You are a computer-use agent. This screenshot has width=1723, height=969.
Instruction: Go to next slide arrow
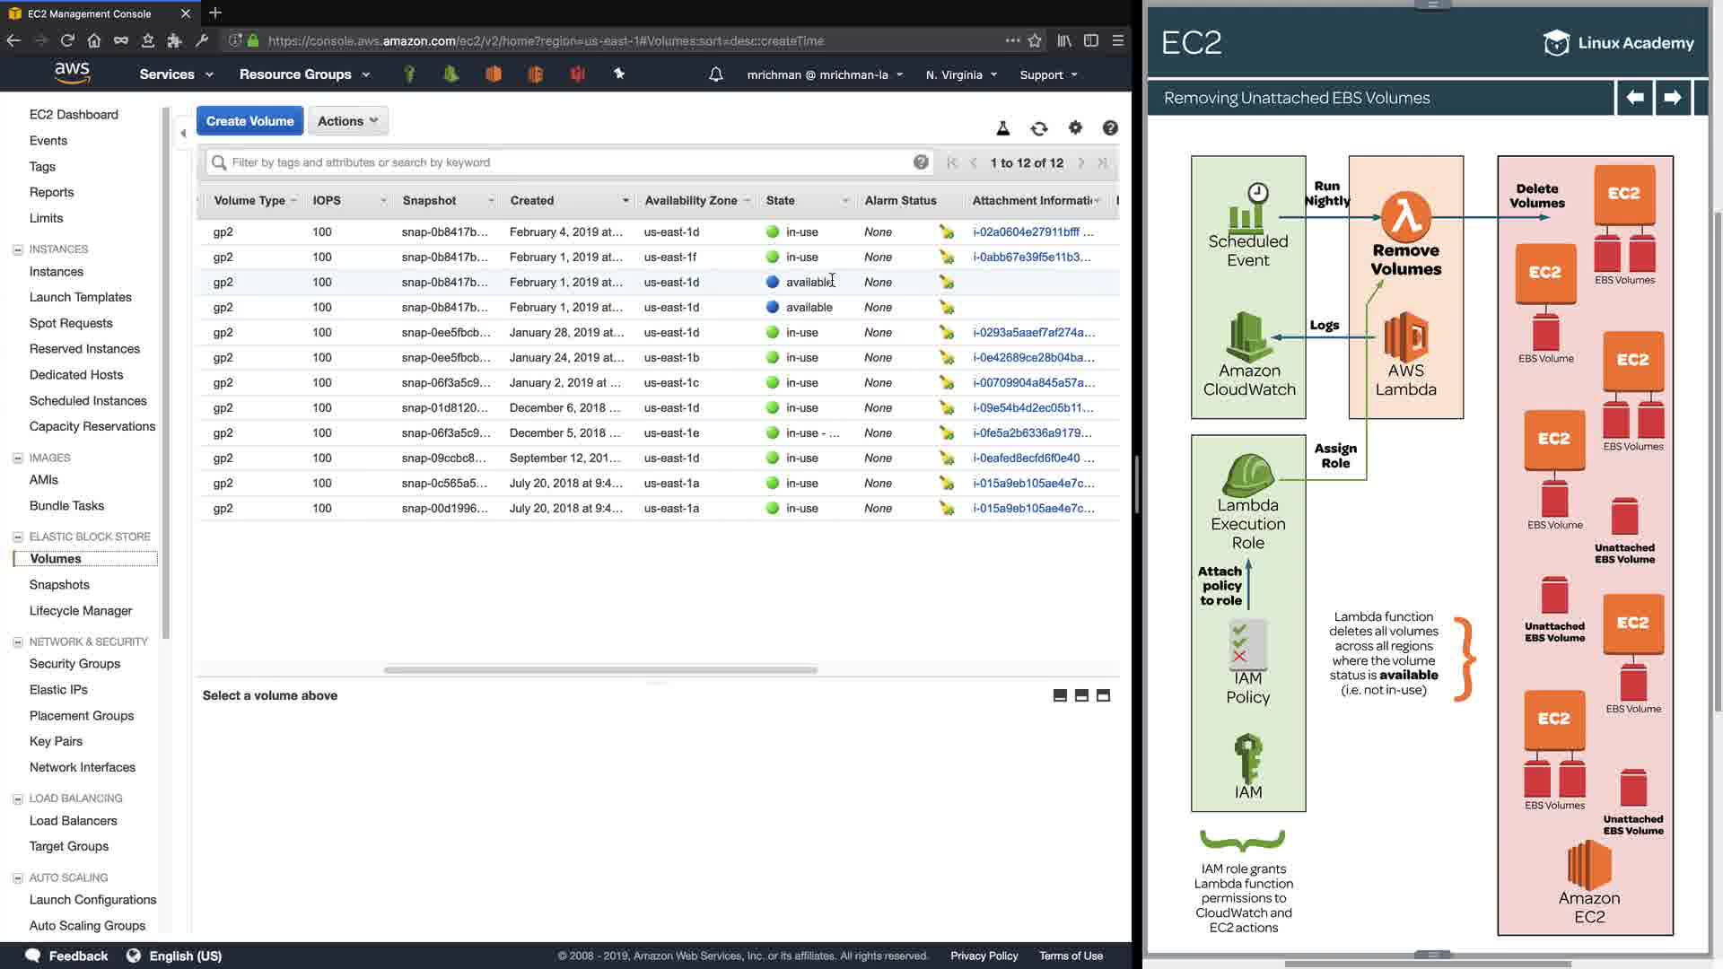point(1672,98)
